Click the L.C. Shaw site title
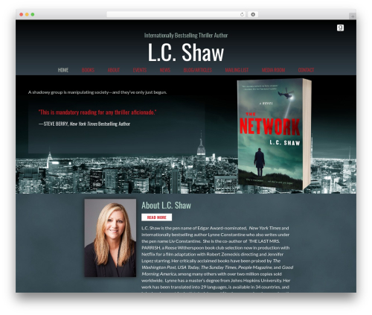The height and width of the screenshot is (315, 372). (x=186, y=52)
